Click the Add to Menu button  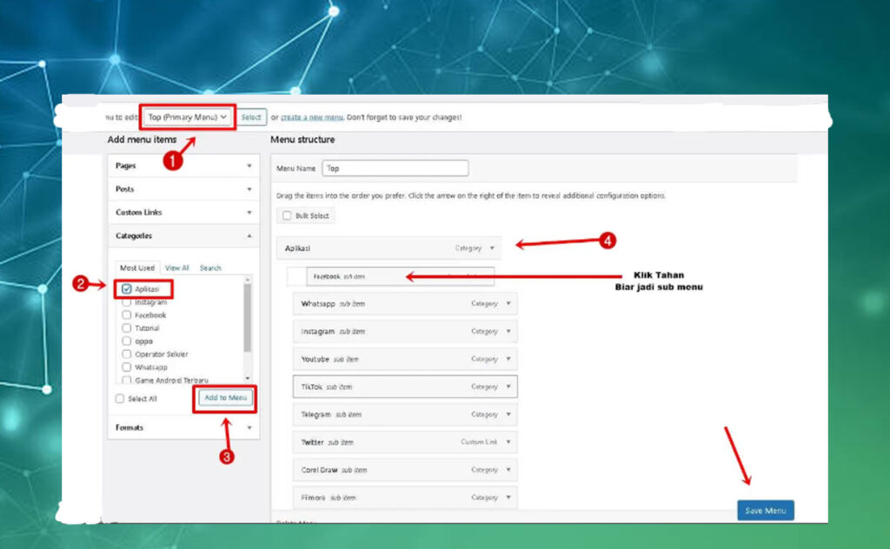(x=225, y=398)
